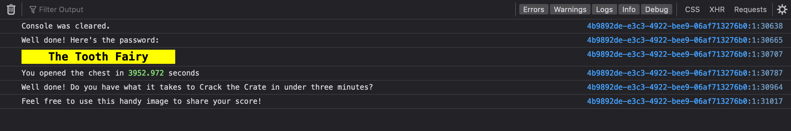Focus the Filter Output field
Viewport: 791px width, 131px height.
tap(269, 9)
